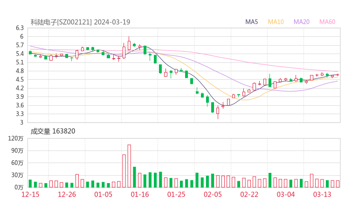This screenshot has width=345, height=205.
Task: Click the 01-16 date axis label
Action: pyautogui.click(x=140, y=194)
